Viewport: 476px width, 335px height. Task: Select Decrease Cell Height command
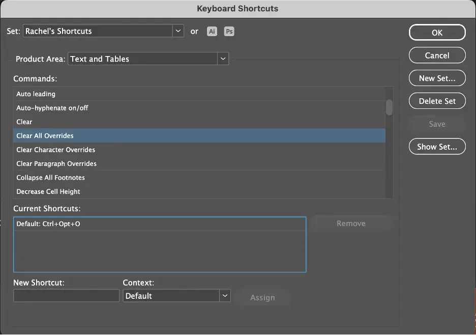pos(48,192)
